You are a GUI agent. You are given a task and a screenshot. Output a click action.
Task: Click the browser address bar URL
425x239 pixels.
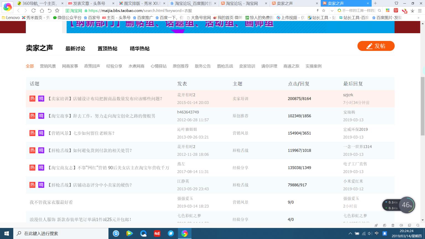point(140,11)
